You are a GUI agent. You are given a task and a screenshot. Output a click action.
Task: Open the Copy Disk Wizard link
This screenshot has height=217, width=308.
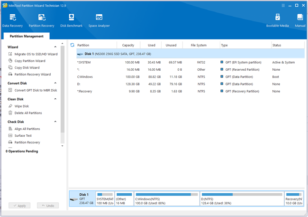coord(27,67)
